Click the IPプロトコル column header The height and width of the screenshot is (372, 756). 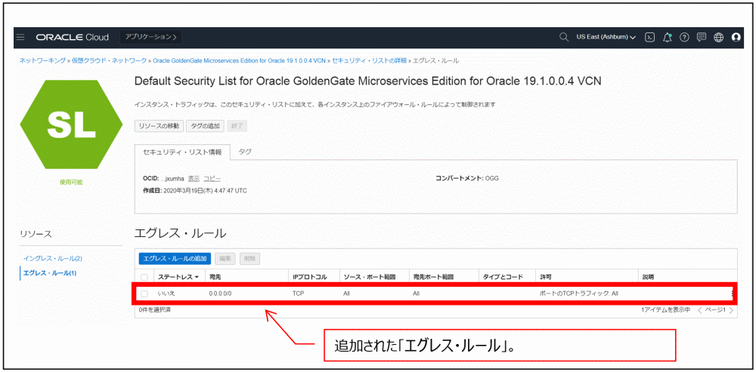pos(309,277)
